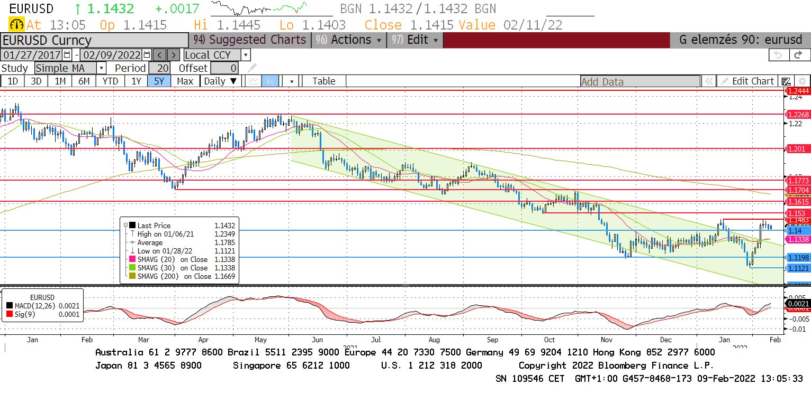Click the 1.1773 price level label
Image resolution: width=811 pixels, height=394 pixels.
[x=798, y=180]
